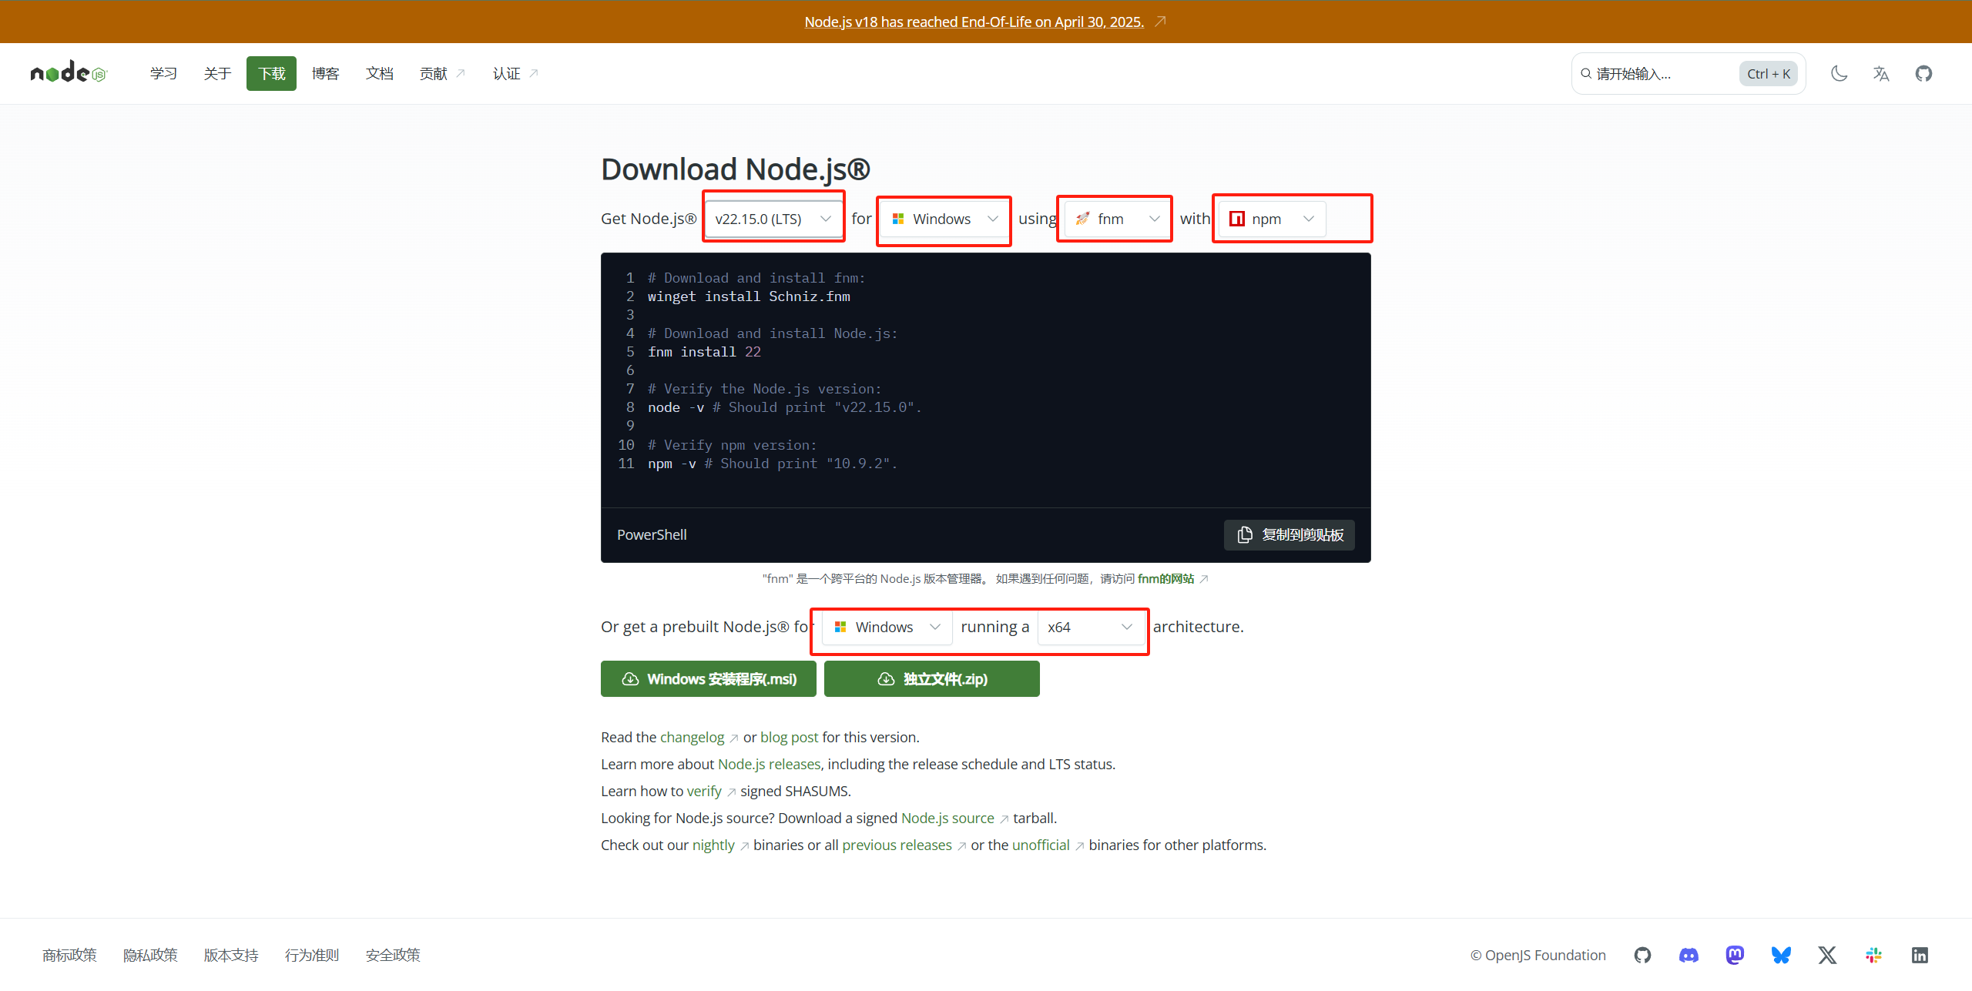The height and width of the screenshot is (991, 1972).
Task: Open the language translation selector
Action: click(x=1881, y=73)
